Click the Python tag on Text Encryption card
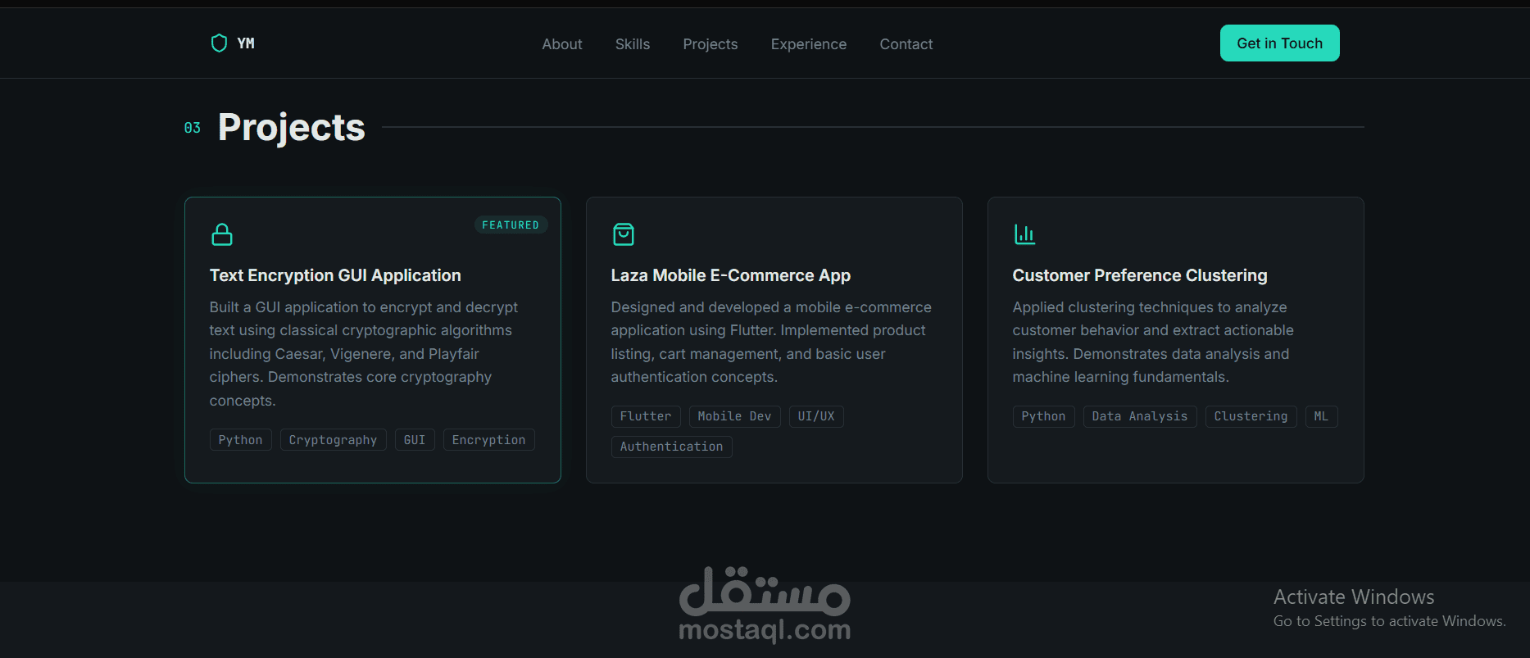The image size is (1530, 658). point(241,440)
